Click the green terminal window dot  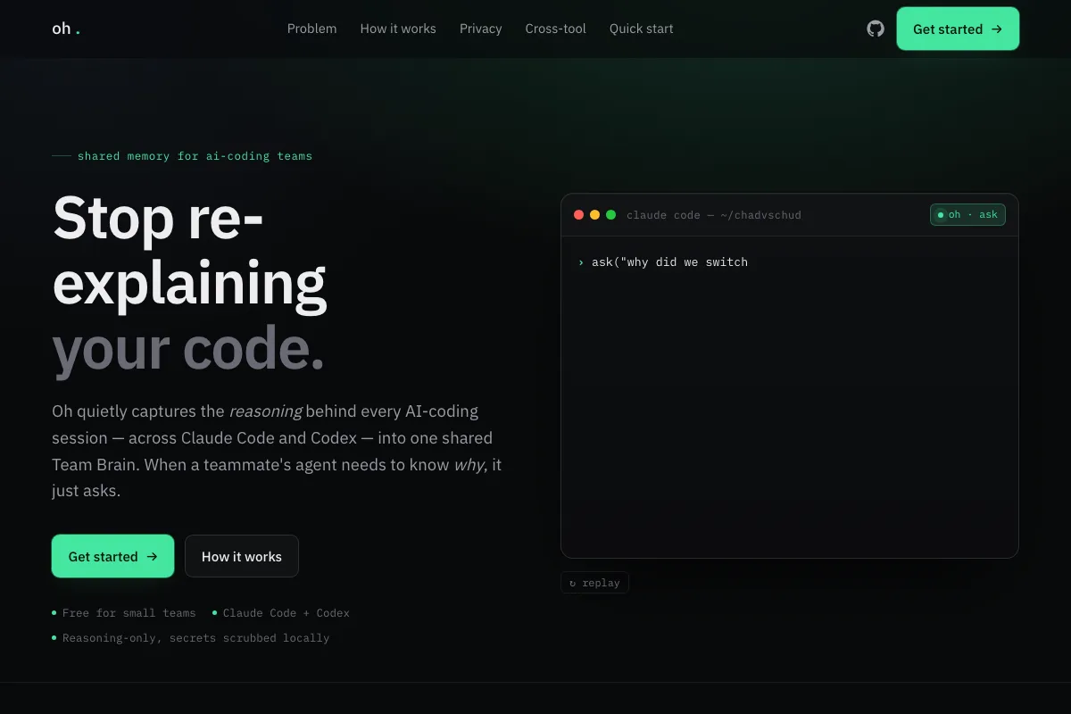pos(610,215)
